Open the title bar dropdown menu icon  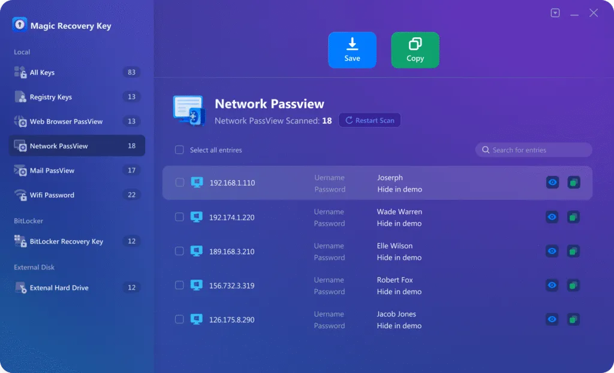tap(555, 13)
